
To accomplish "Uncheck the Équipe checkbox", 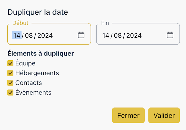I will point(10,63).
